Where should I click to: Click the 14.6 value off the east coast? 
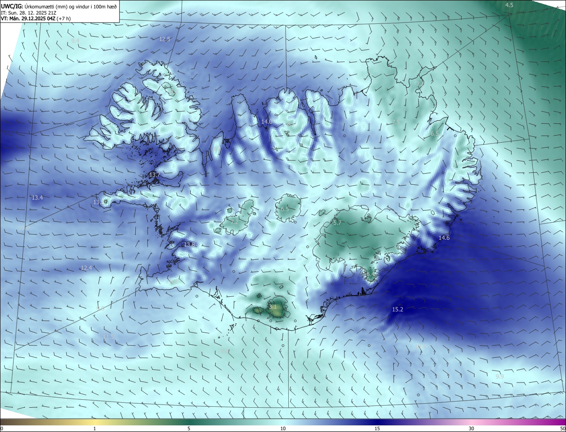click(x=444, y=238)
